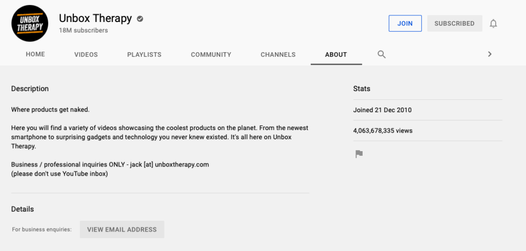Click the Unbox Therapy channel name
The height and width of the screenshot is (251, 526).
tap(95, 18)
